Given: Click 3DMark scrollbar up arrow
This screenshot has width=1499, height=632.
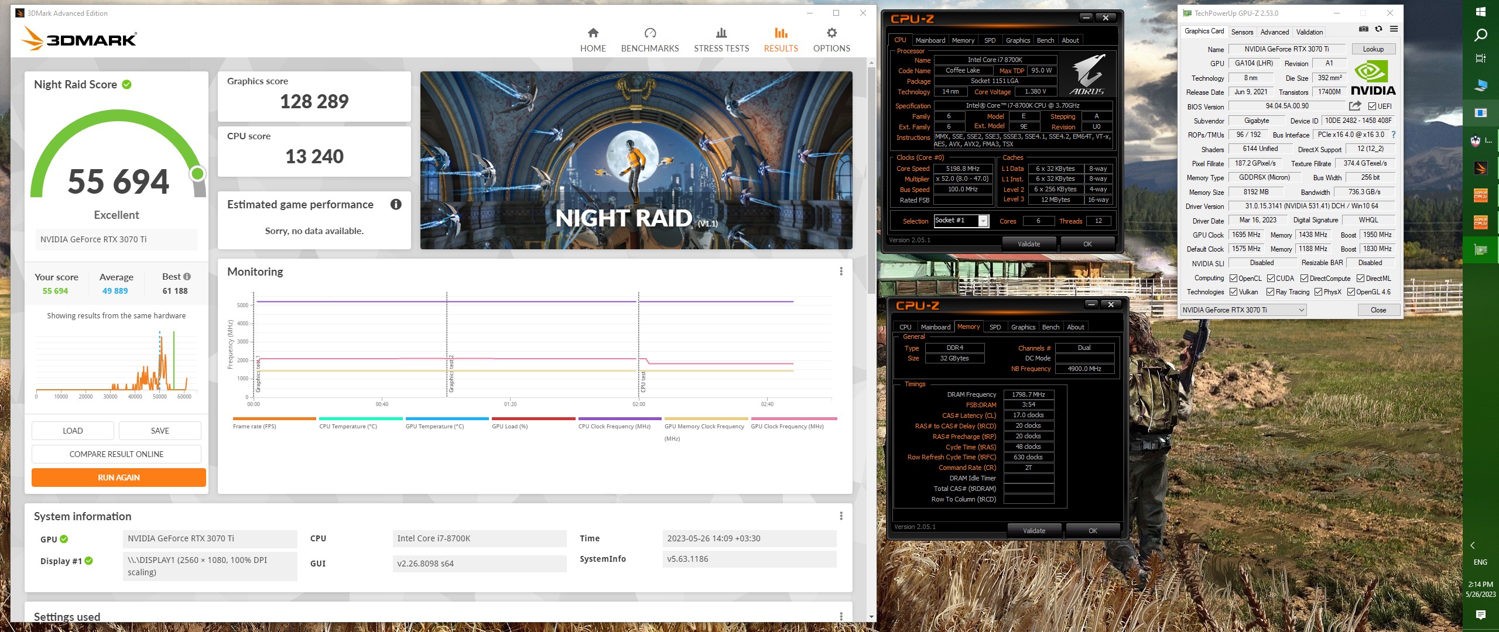Looking at the screenshot, I should [871, 63].
